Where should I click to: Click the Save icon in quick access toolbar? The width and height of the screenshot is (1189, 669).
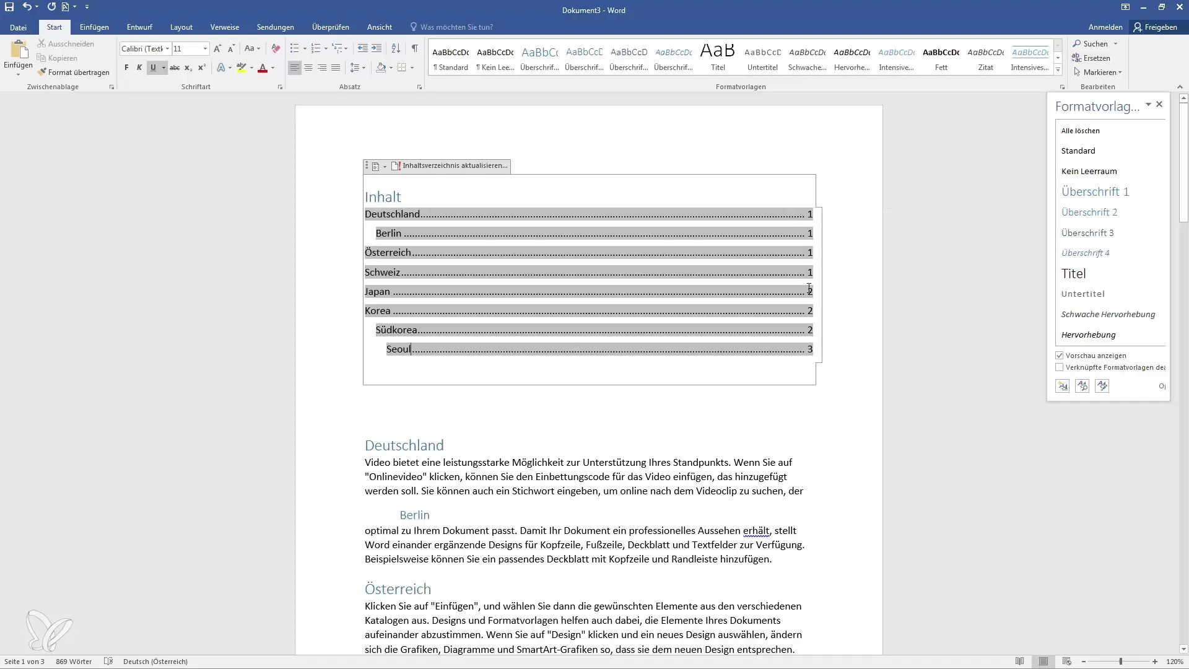point(9,7)
